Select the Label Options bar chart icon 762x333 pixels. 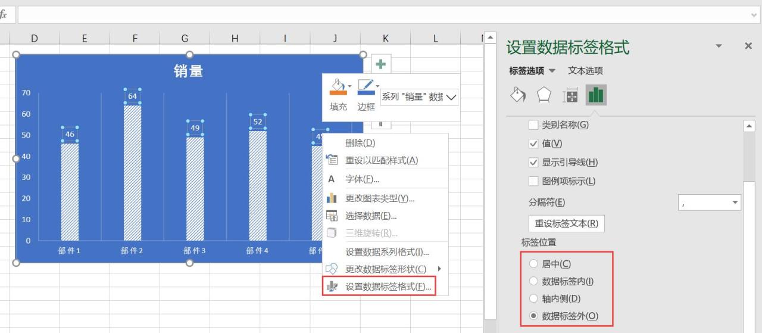[596, 95]
